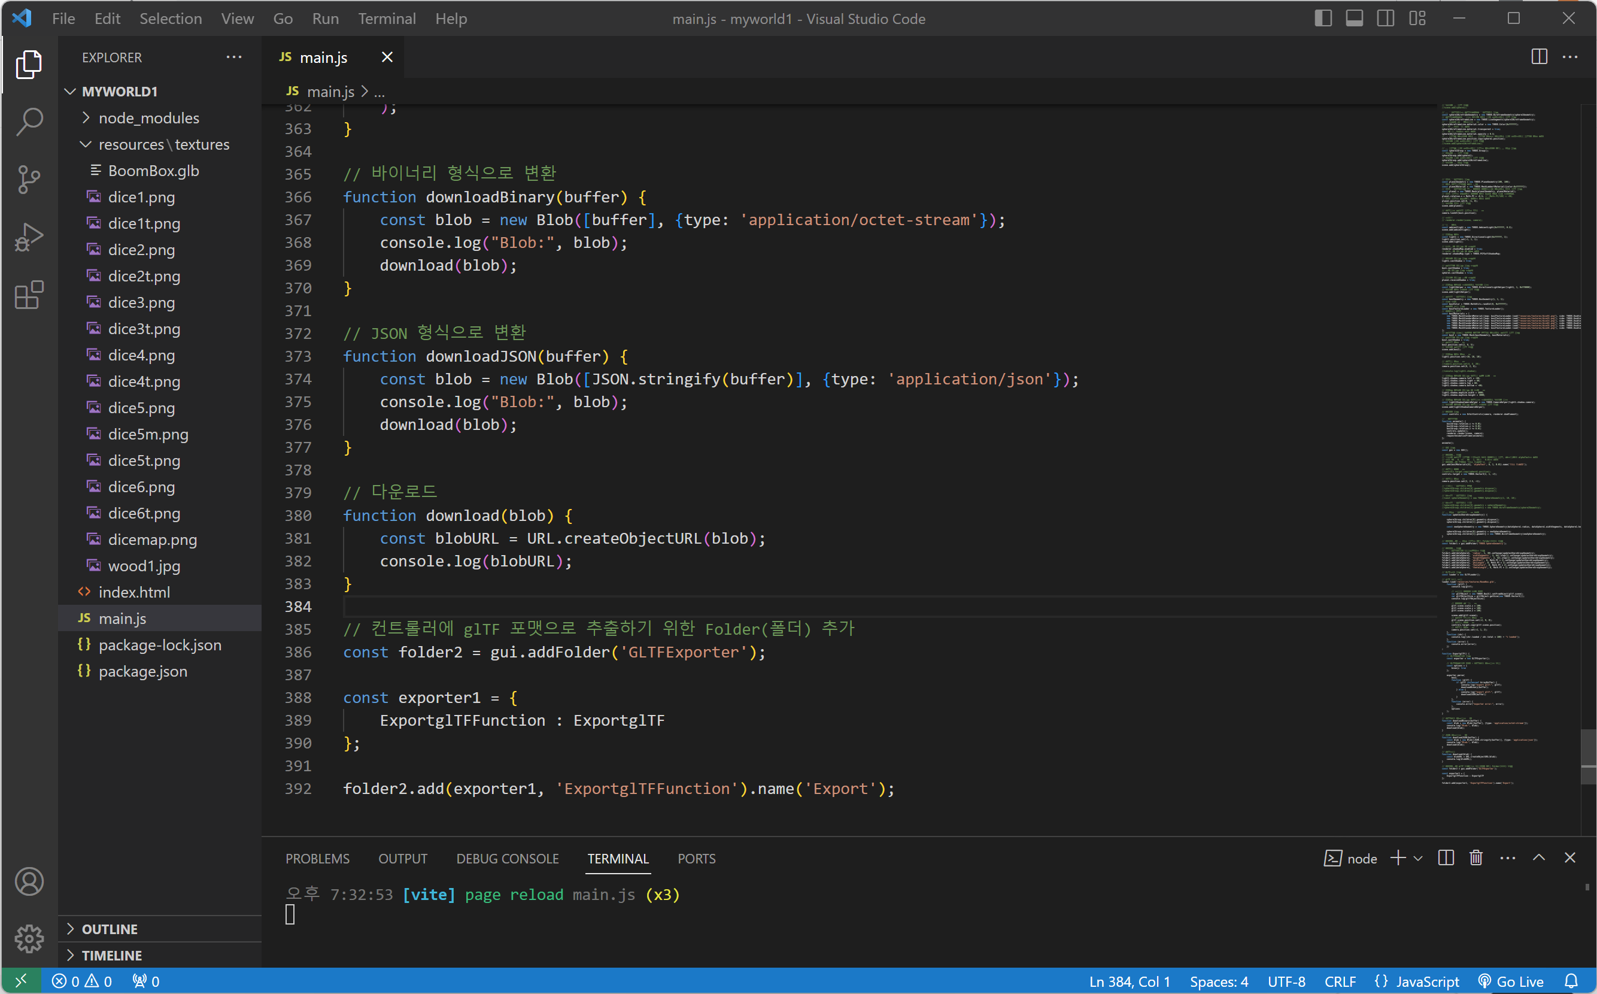Toggle the primary side bar layout button
The height and width of the screenshot is (994, 1597).
[x=1323, y=19]
